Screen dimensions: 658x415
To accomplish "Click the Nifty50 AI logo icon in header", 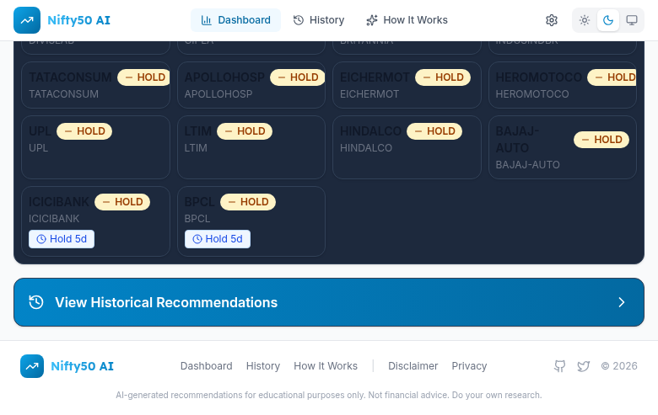I will (27, 20).
